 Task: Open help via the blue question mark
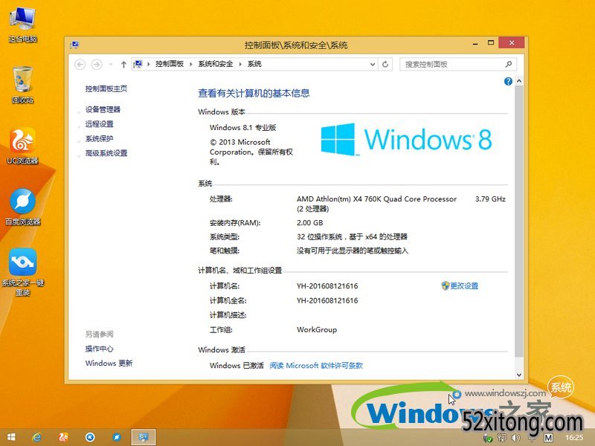tap(508, 81)
